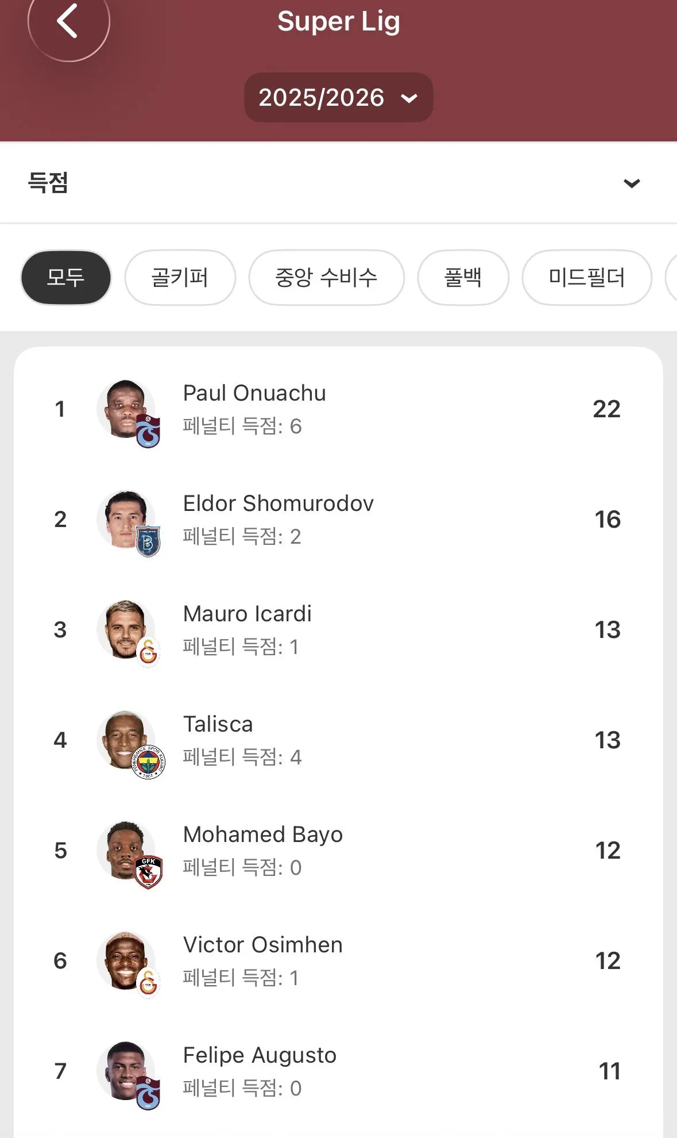677x1138 pixels.
Task: Switch to the 풀백 filter
Action: tap(463, 278)
